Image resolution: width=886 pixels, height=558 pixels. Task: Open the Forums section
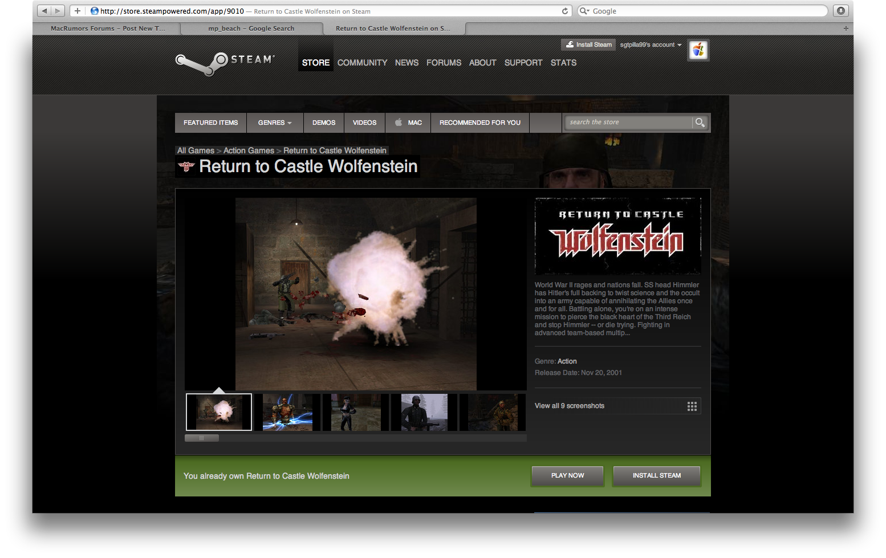tap(444, 63)
